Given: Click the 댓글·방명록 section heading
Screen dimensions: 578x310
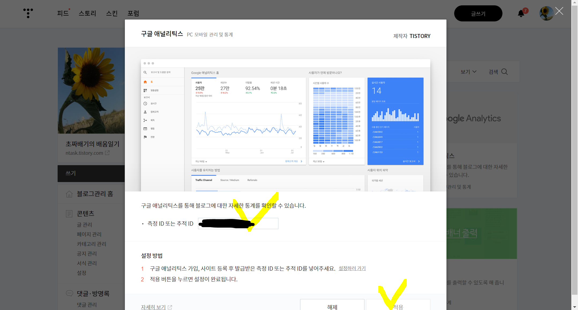Looking at the screenshot, I should tap(93, 293).
